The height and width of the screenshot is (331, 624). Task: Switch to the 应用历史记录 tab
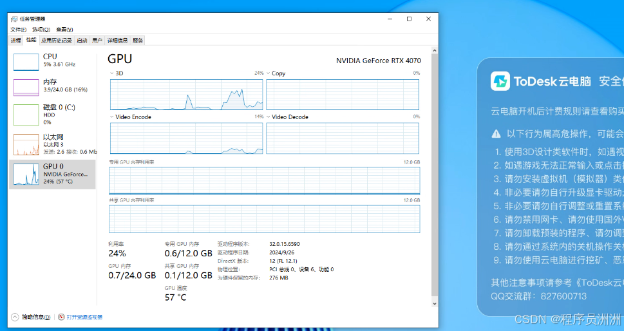pos(57,41)
